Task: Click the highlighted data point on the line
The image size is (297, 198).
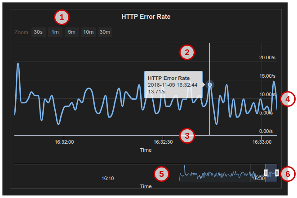Action: [210, 84]
